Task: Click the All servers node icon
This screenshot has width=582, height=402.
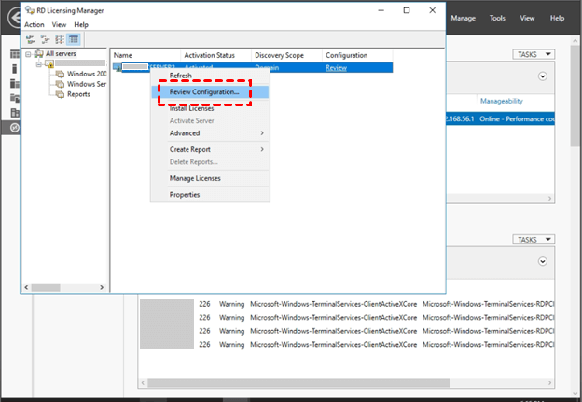Action: click(38, 54)
